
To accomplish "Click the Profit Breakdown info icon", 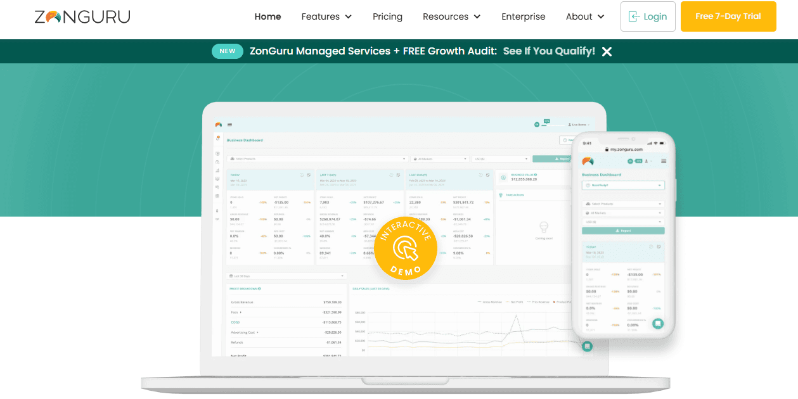I will pos(259,289).
